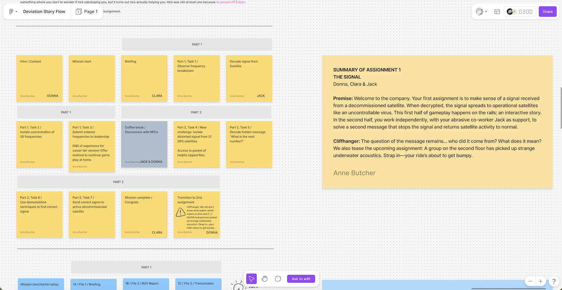Zoom in with the plus button
562x290 pixels.
click(540, 281)
